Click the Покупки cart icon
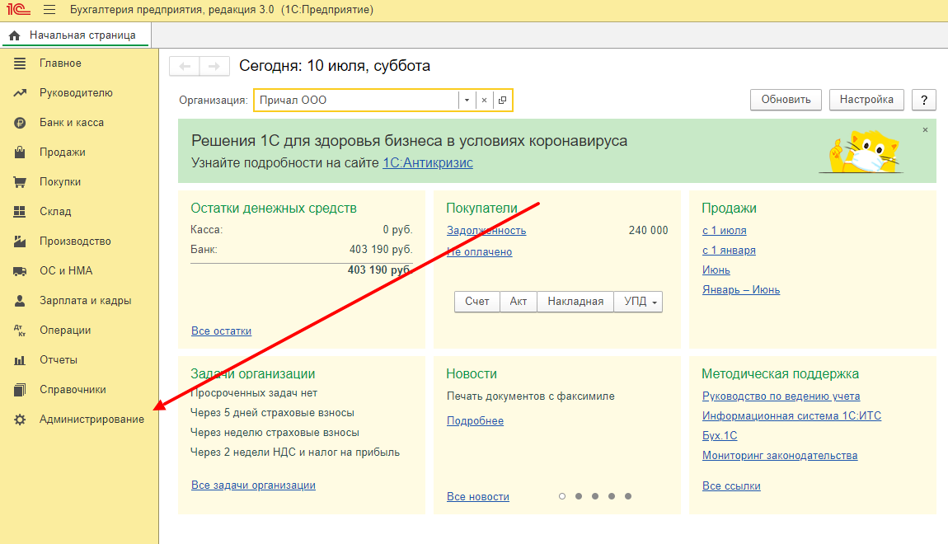 [x=20, y=182]
